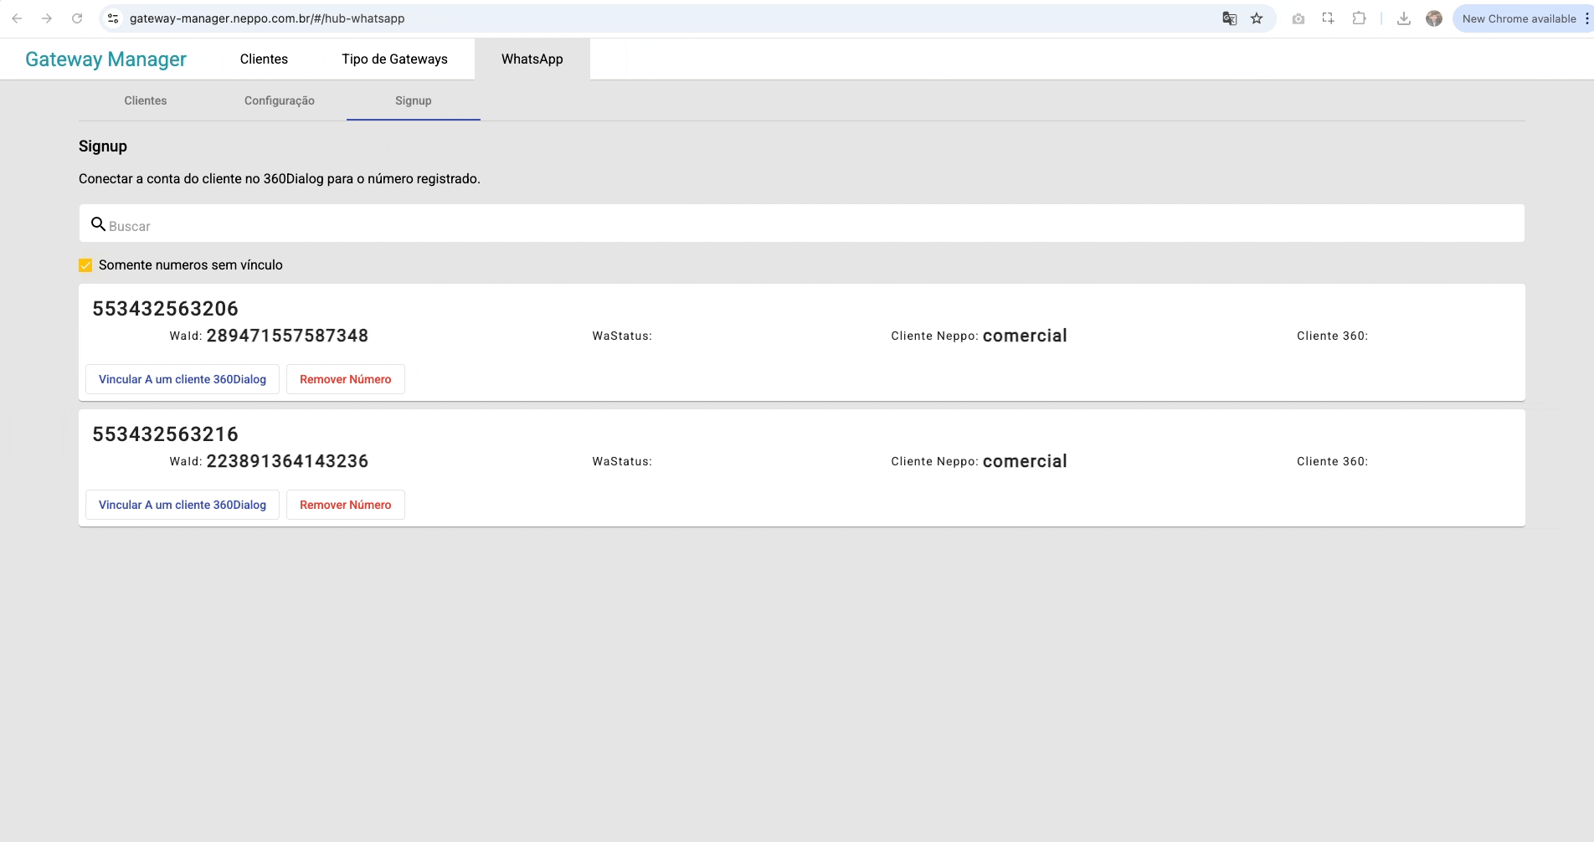Open Tipo de Gateways menu
This screenshot has height=842, width=1594.
pos(394,59)
